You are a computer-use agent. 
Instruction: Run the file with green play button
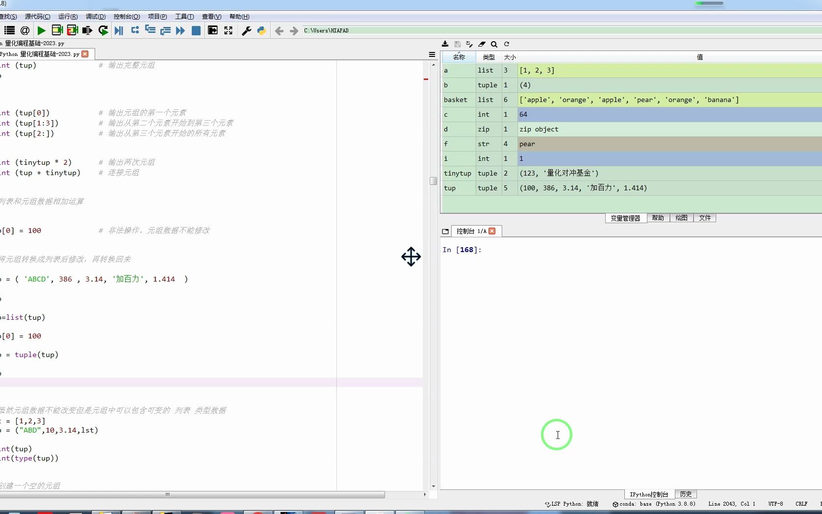click(x=42, y=30)
